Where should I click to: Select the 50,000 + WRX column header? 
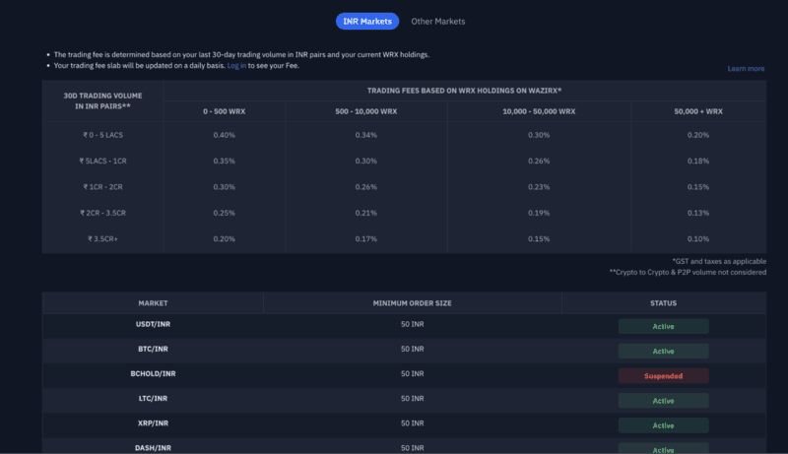pyautogui.click(x=698, y=111)
